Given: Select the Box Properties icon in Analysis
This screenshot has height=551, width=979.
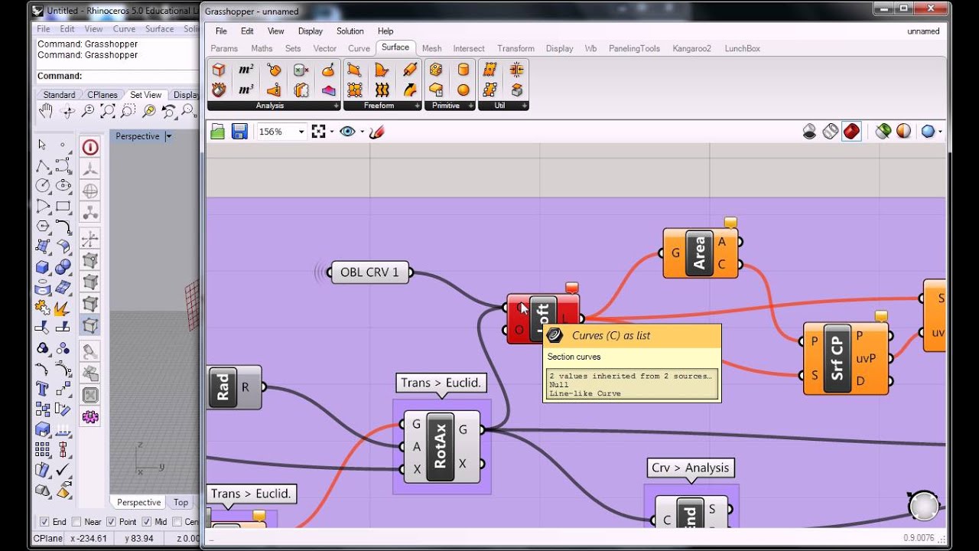Looking at the screenshot, I should click(x=219, y=70).
